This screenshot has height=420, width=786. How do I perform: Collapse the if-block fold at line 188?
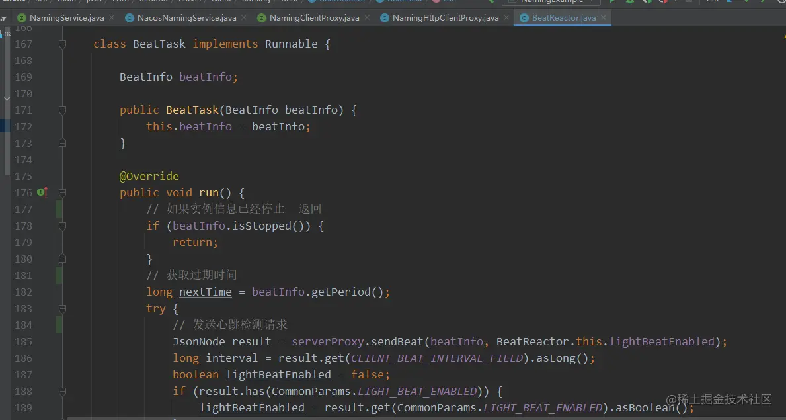pos(63,392)
